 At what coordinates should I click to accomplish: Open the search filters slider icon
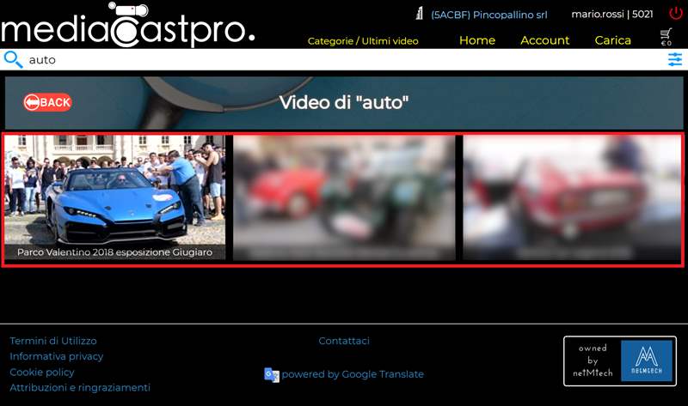pos(675,59)
